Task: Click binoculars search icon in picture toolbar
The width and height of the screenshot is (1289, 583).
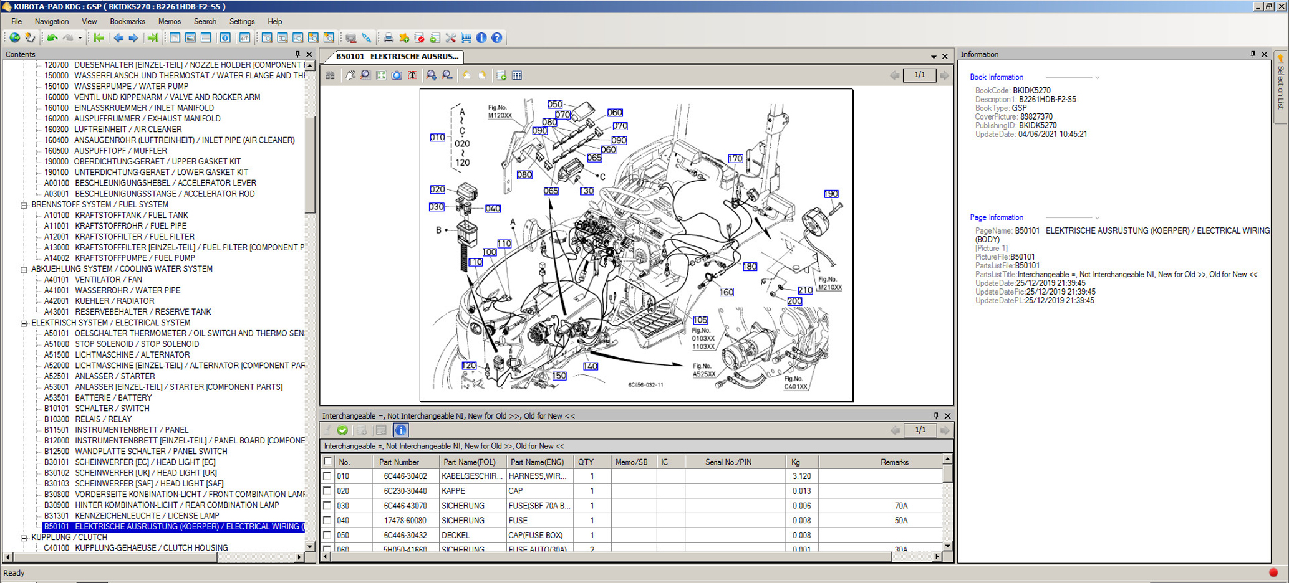Action: click(330, 75)
